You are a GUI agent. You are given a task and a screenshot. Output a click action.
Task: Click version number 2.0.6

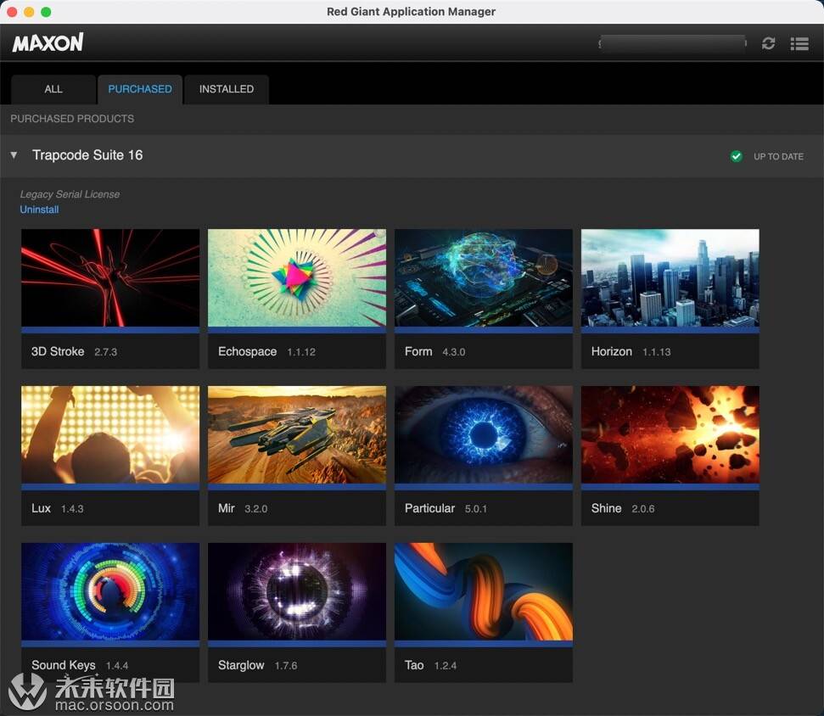point(642,509)
